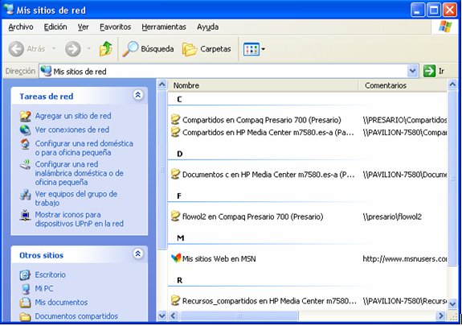Viewport: 462px width, 326px height.
Task: Click the workgroup computers icon
Action: 26,195
